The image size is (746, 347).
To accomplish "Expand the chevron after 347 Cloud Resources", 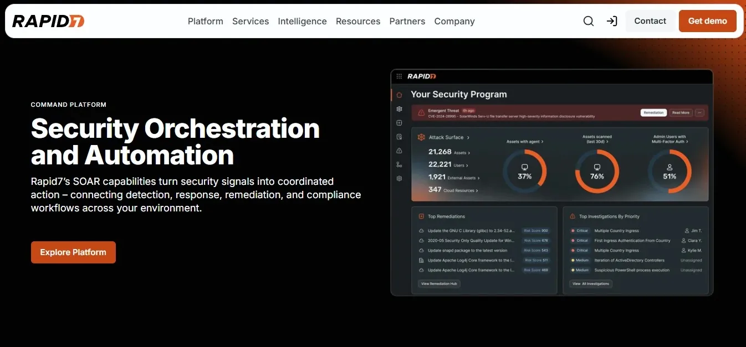I will point(477,191).
